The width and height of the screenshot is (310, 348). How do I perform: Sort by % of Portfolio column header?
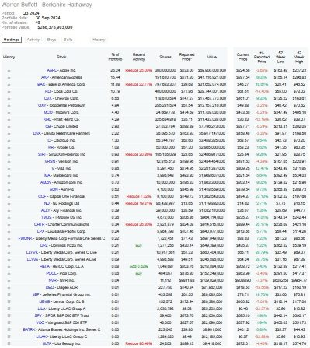pyautogui.click(x=115, y=57)
